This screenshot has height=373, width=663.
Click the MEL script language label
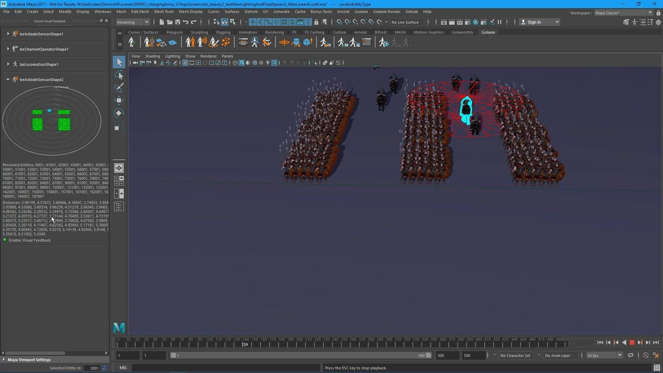point(123,368)
